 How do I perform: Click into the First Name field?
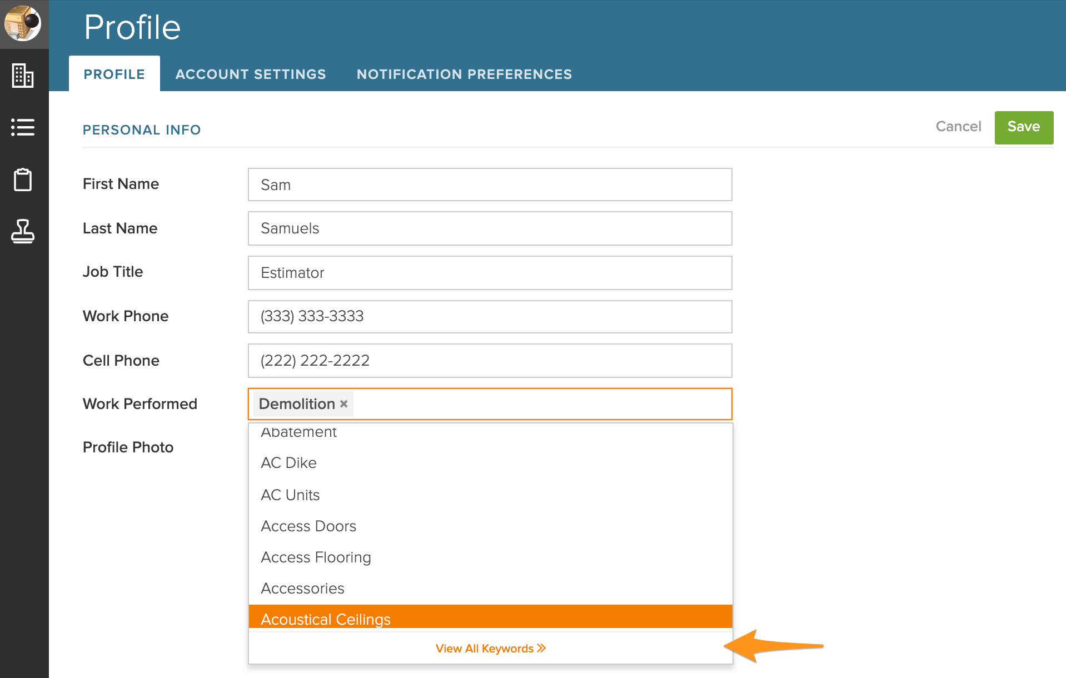coord(490,185)
